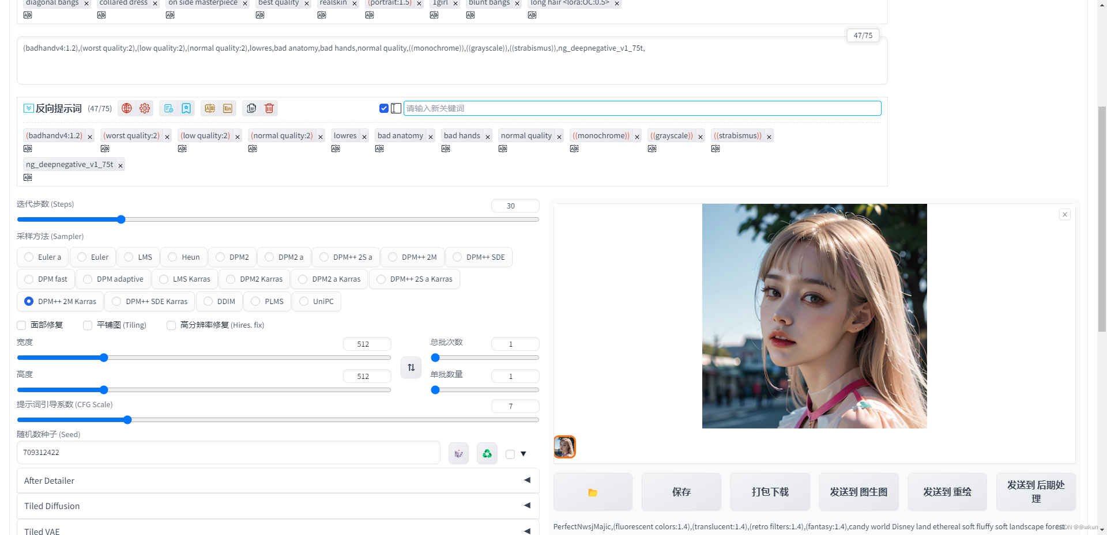Delete all negative keywords with trash icon
This screenshot has height=535, width=1107.
269,108
